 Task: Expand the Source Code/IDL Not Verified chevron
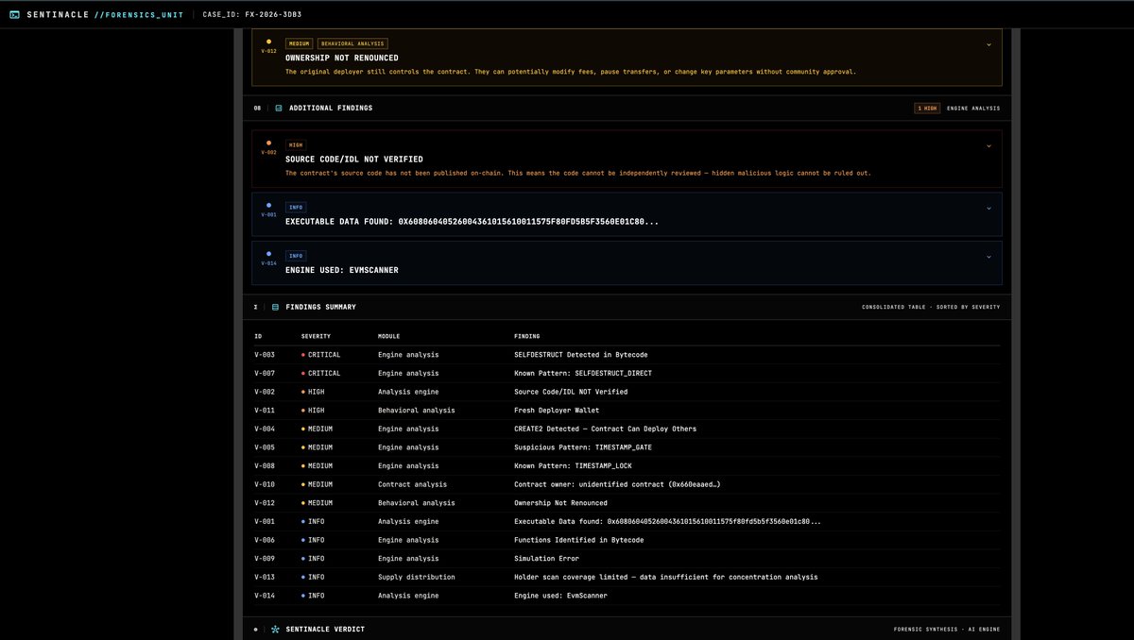coord(988,145)
